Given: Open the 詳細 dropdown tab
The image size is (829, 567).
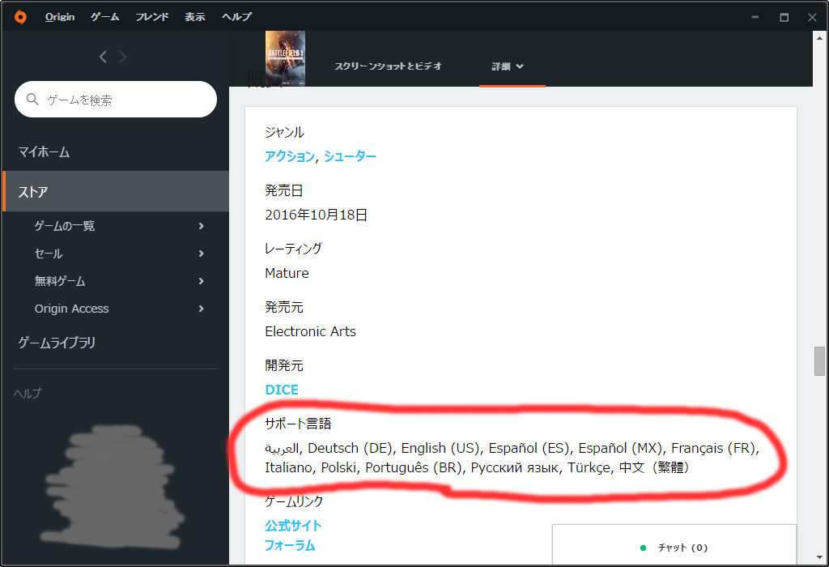Looking at the screenshot, I should [508, 66].
